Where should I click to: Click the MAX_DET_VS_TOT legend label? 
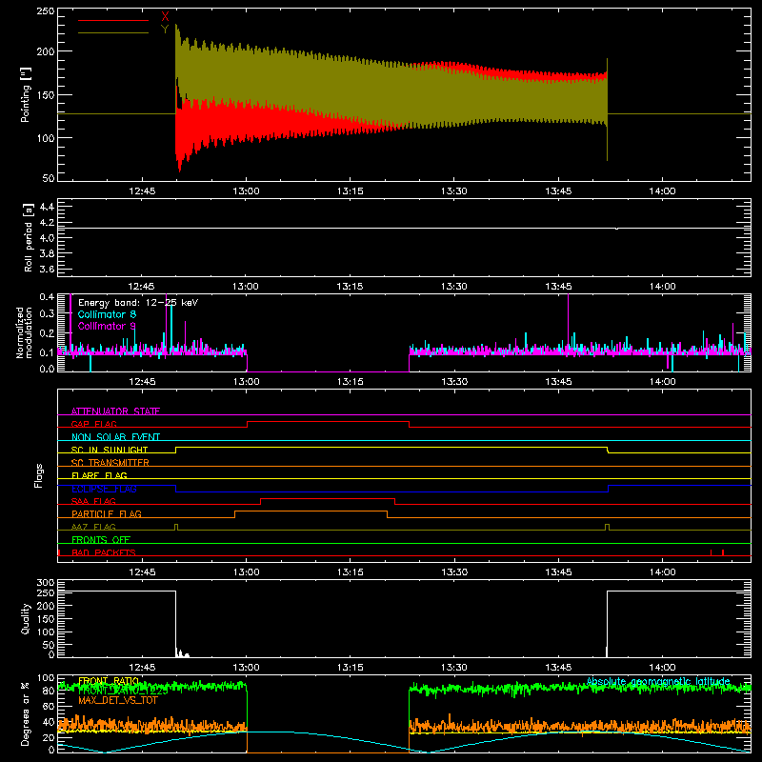coord(118,700)
